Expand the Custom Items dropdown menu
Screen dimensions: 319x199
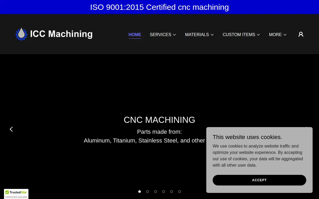tap(241, 34)
